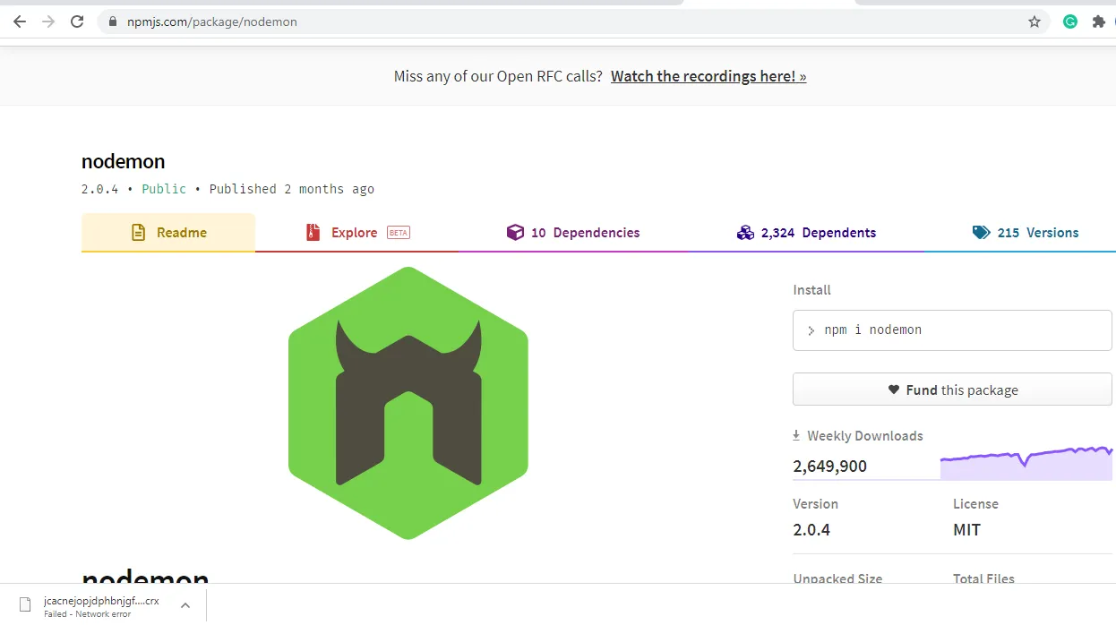1116x625 pixels.
Task: View the 10 Dependencies tab
Action: pyautogui.click(x=573, y=233)
